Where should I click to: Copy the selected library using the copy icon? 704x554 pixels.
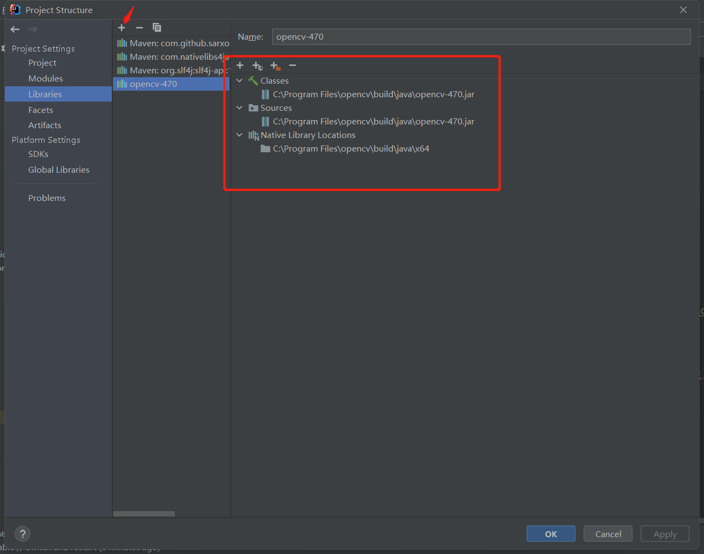157,27
